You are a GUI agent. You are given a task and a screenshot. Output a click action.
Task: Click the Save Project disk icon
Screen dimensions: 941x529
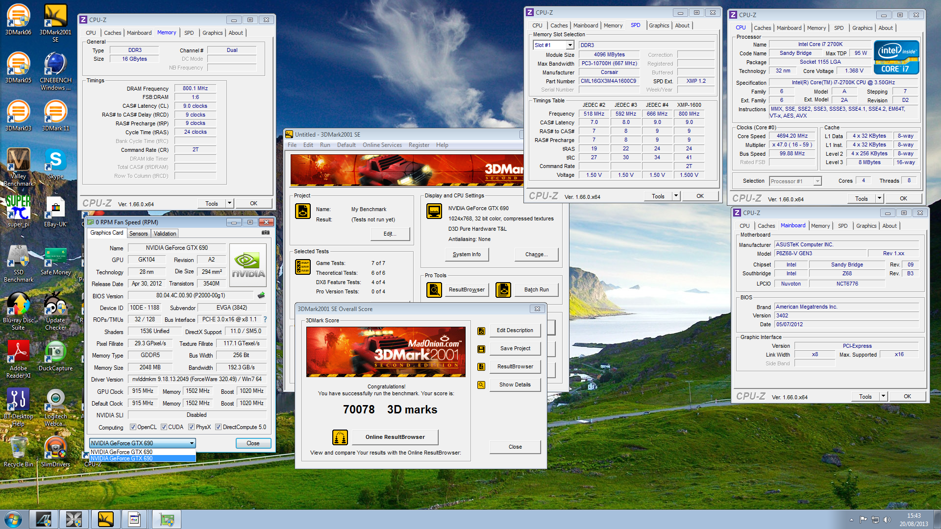pos(481,349)
